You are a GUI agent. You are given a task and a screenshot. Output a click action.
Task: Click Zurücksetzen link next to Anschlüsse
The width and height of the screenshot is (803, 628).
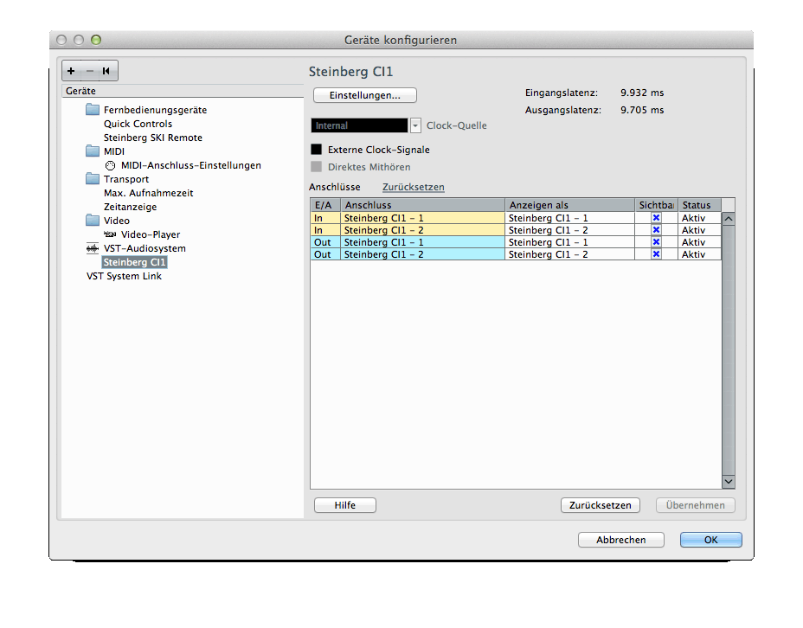414,187
